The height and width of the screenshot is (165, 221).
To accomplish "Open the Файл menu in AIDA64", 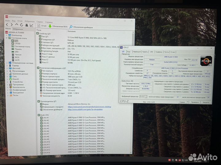I will pyautogui.click(x=8, y=21).
